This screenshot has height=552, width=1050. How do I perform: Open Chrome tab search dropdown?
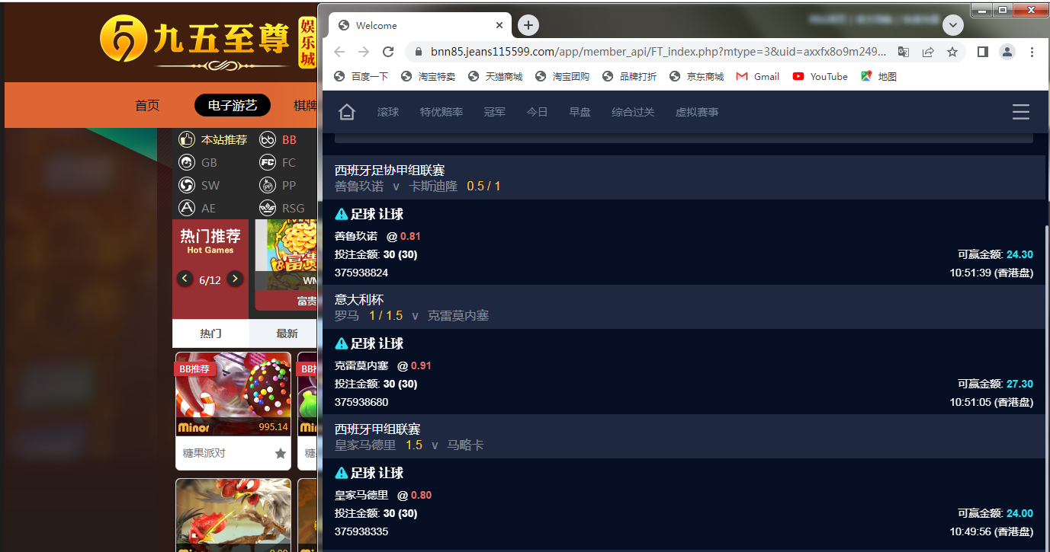pyautogui.click(x=953, y=25)
